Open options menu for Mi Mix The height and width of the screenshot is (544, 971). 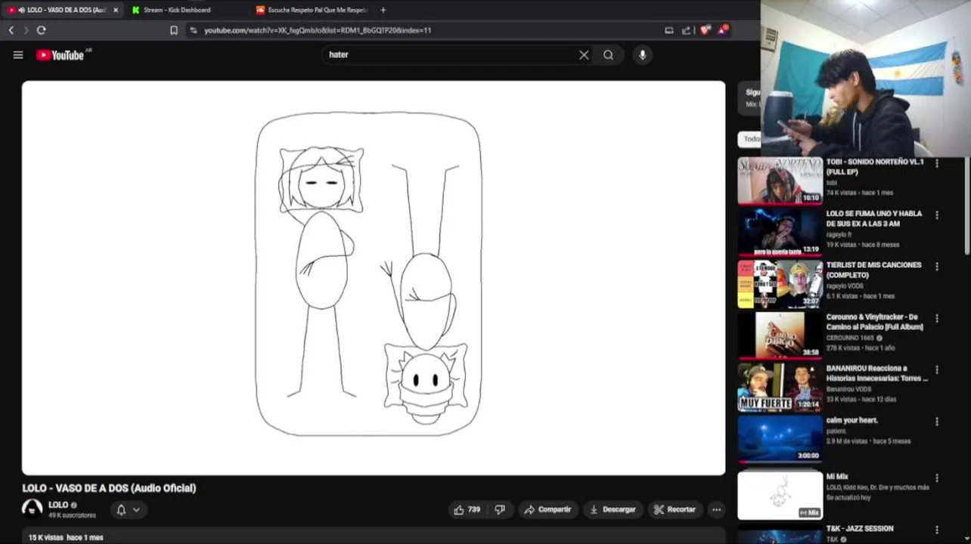point(937,478)
